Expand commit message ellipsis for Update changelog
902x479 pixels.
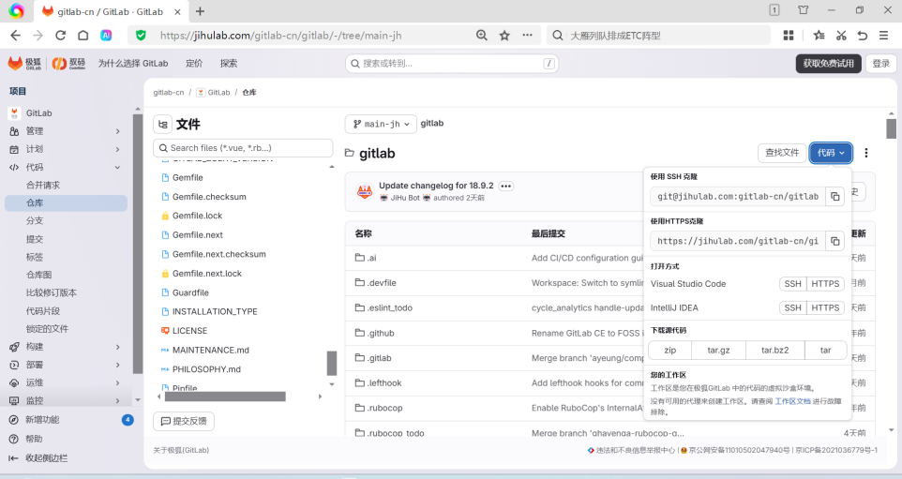click(505, 186)
